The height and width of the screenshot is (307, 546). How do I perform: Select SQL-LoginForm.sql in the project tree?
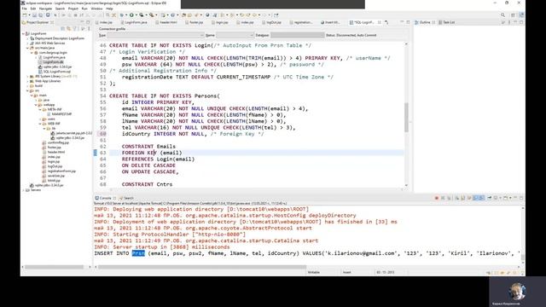click(56, 72)
